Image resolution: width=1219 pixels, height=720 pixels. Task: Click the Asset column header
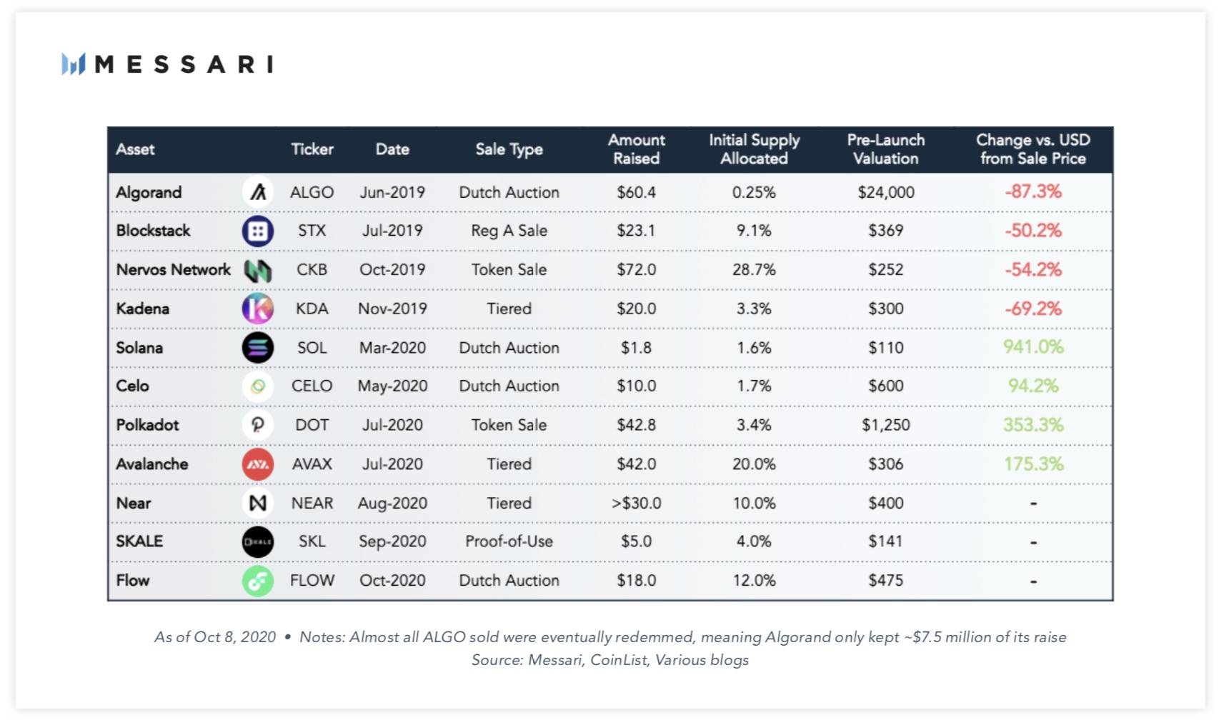coord(135,149)
